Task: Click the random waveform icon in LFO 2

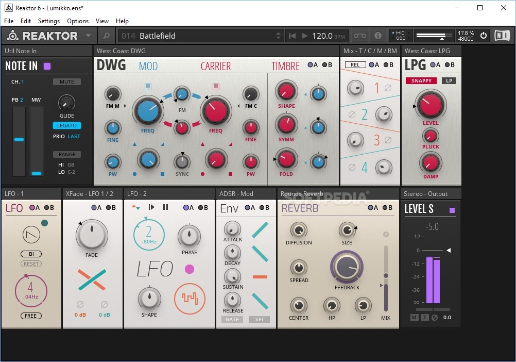Action: [x=190, y=299]
